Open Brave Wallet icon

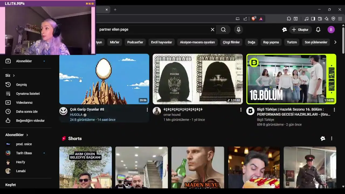click(320, 19)
